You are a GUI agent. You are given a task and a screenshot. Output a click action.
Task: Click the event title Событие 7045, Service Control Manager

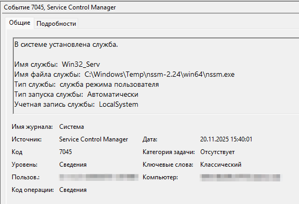click(x=60, y=7)
